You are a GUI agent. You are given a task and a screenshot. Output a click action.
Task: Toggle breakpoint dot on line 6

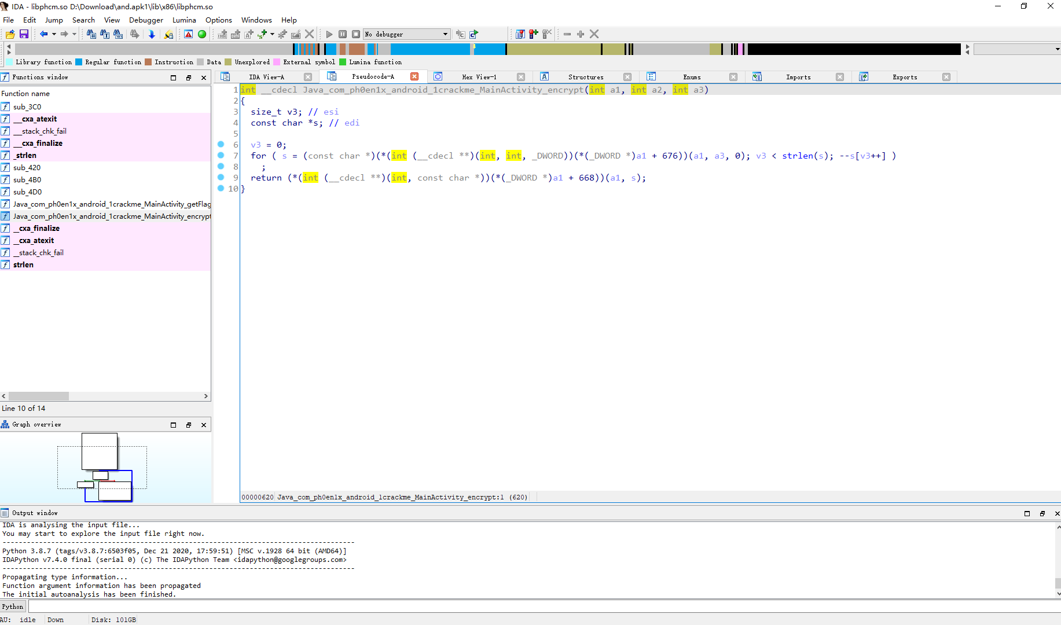[x=221, y=144]
